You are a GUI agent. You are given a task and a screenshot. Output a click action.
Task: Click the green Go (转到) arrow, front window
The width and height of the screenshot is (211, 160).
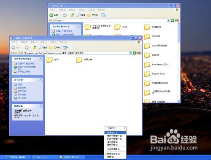point(134,53)
